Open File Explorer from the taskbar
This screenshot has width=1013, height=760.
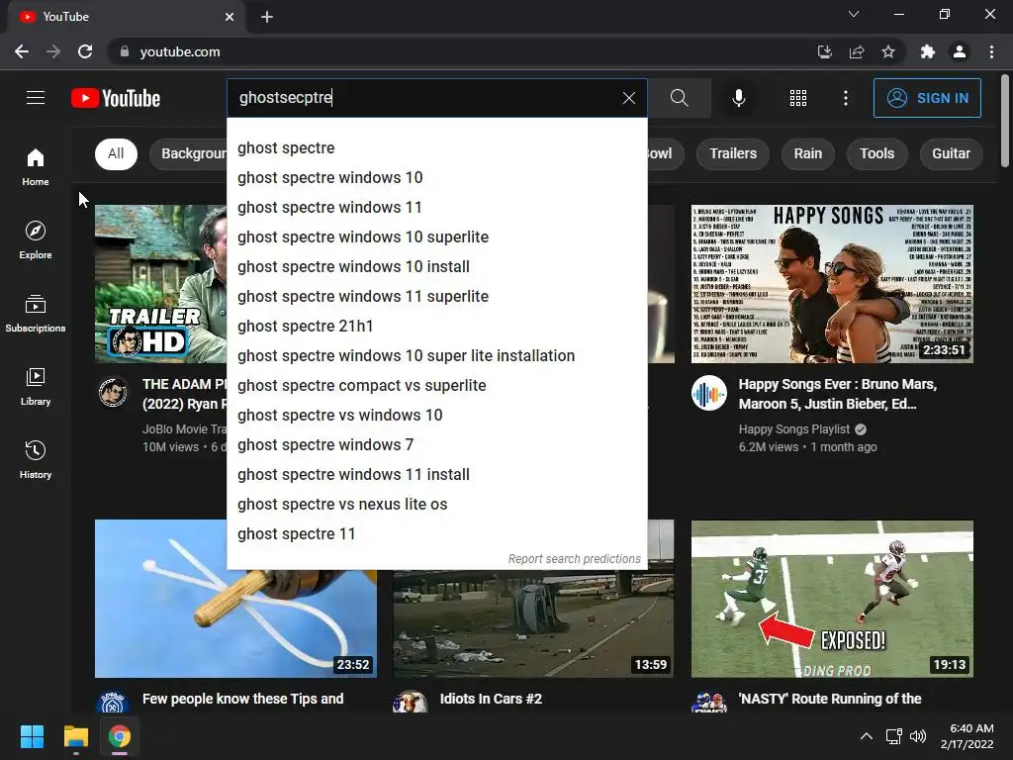coord(75,736)
